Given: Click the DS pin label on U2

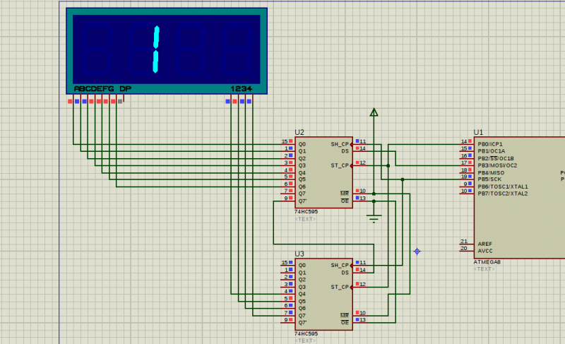Looking at the screenshot, I should (x=345, y=151).
